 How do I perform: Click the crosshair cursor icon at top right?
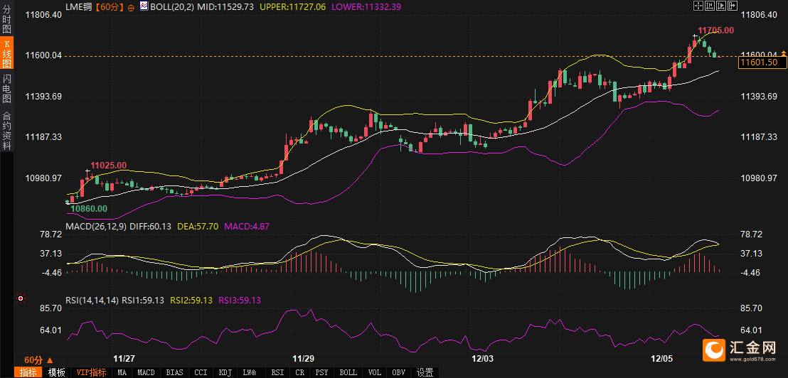(x=698, y=6)
